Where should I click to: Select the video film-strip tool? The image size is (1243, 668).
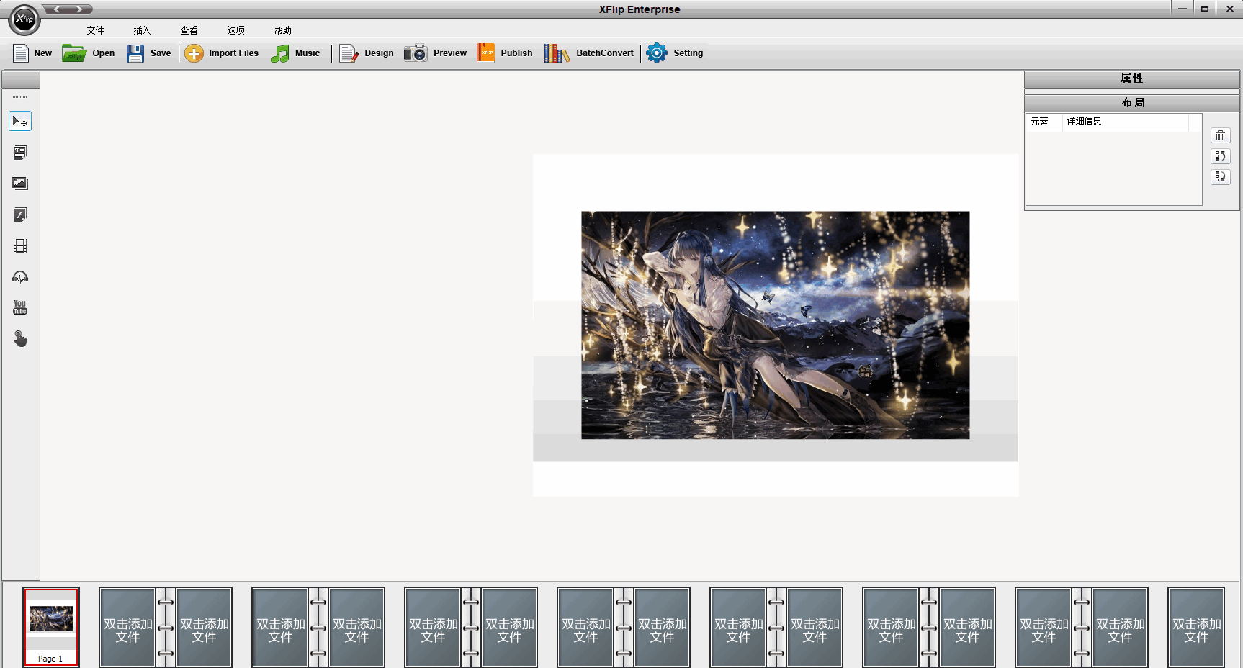point(20,246)
